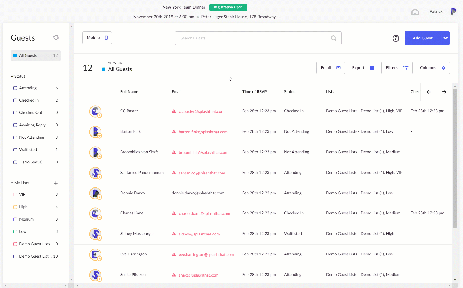Click the search magnifier icon

pos(334,38)
